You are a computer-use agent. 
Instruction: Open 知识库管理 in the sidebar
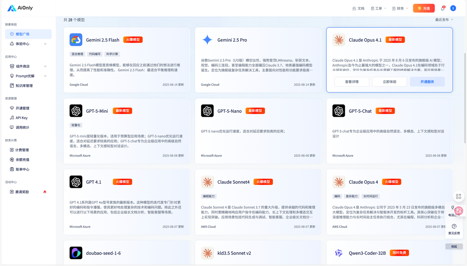click(x=28, y=85)
